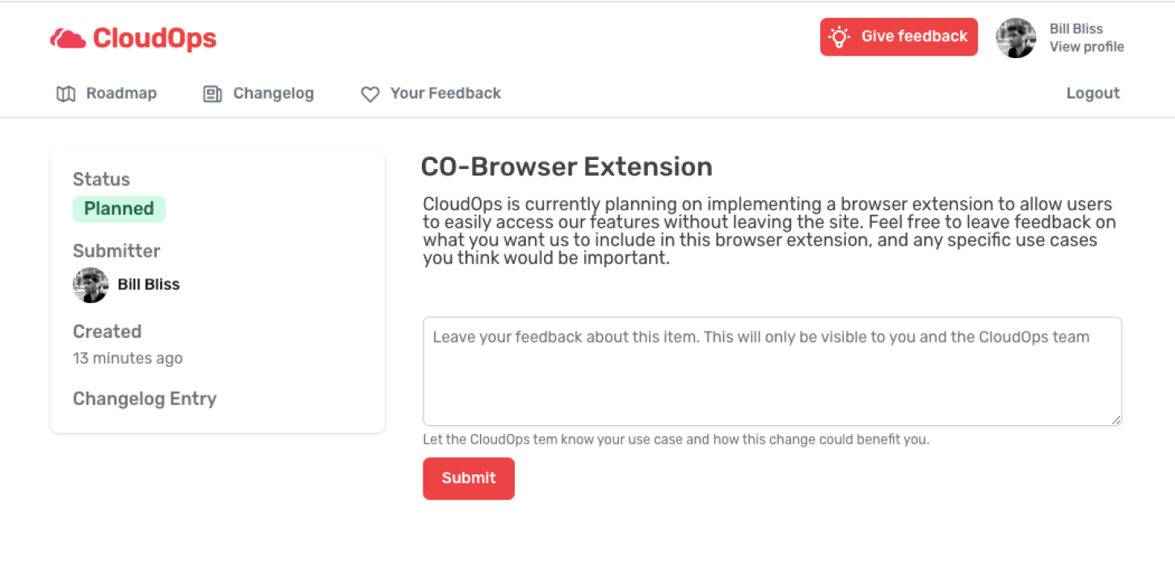
Task: Click the Bill Bliss submitter name
Action: pyautogui.click(x=149, y=285)
